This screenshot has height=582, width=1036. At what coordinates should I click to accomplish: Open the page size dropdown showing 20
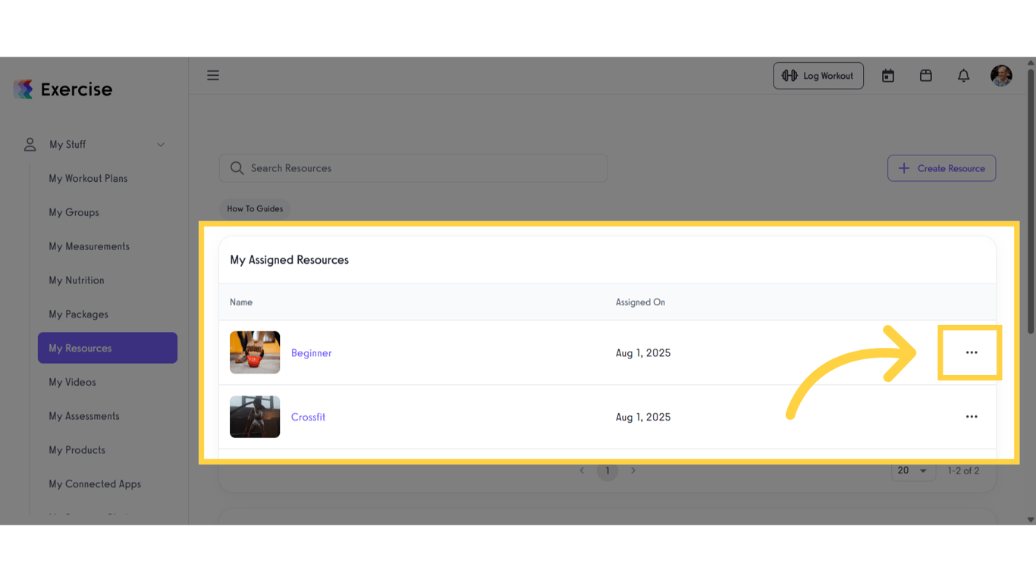[x=913, y=470]
